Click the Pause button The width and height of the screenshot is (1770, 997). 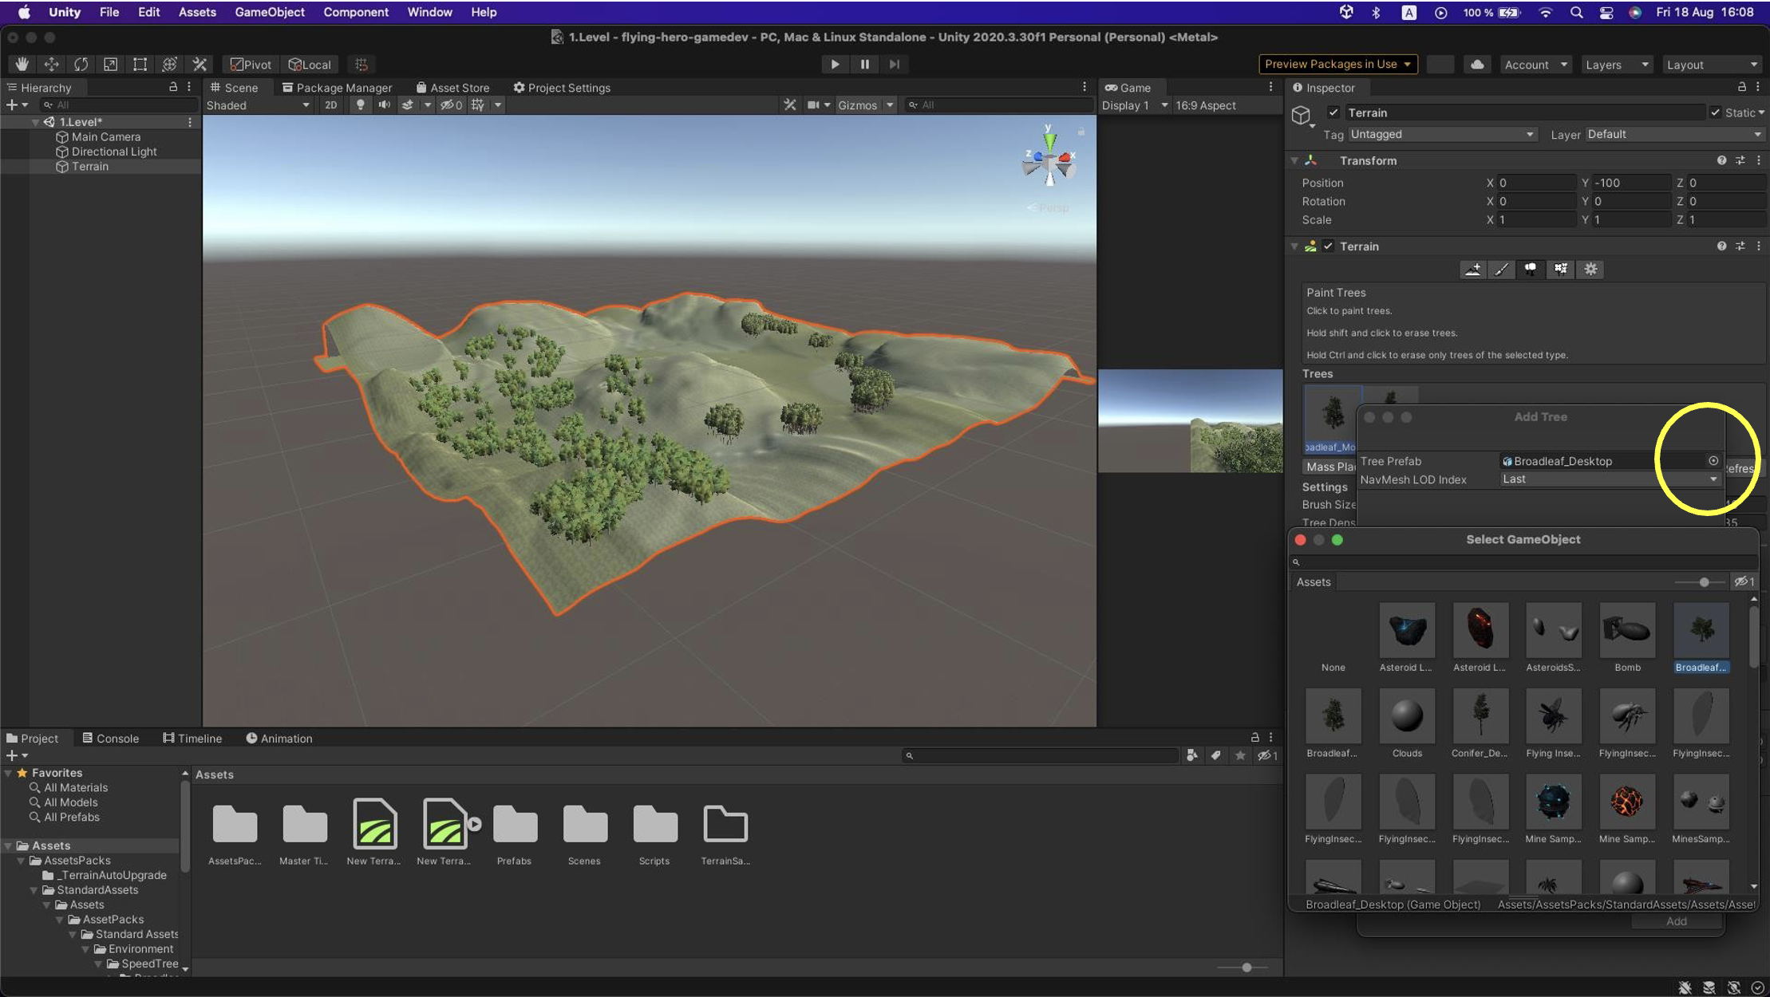[x=864, y=64]
